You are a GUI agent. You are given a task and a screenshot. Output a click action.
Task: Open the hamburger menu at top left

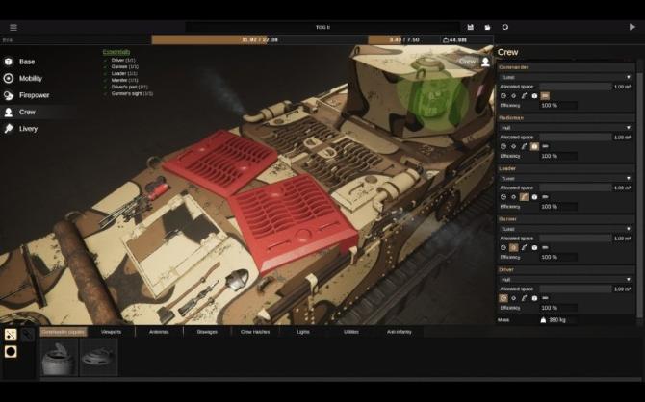pyautogui.click(x=13, y=27)
